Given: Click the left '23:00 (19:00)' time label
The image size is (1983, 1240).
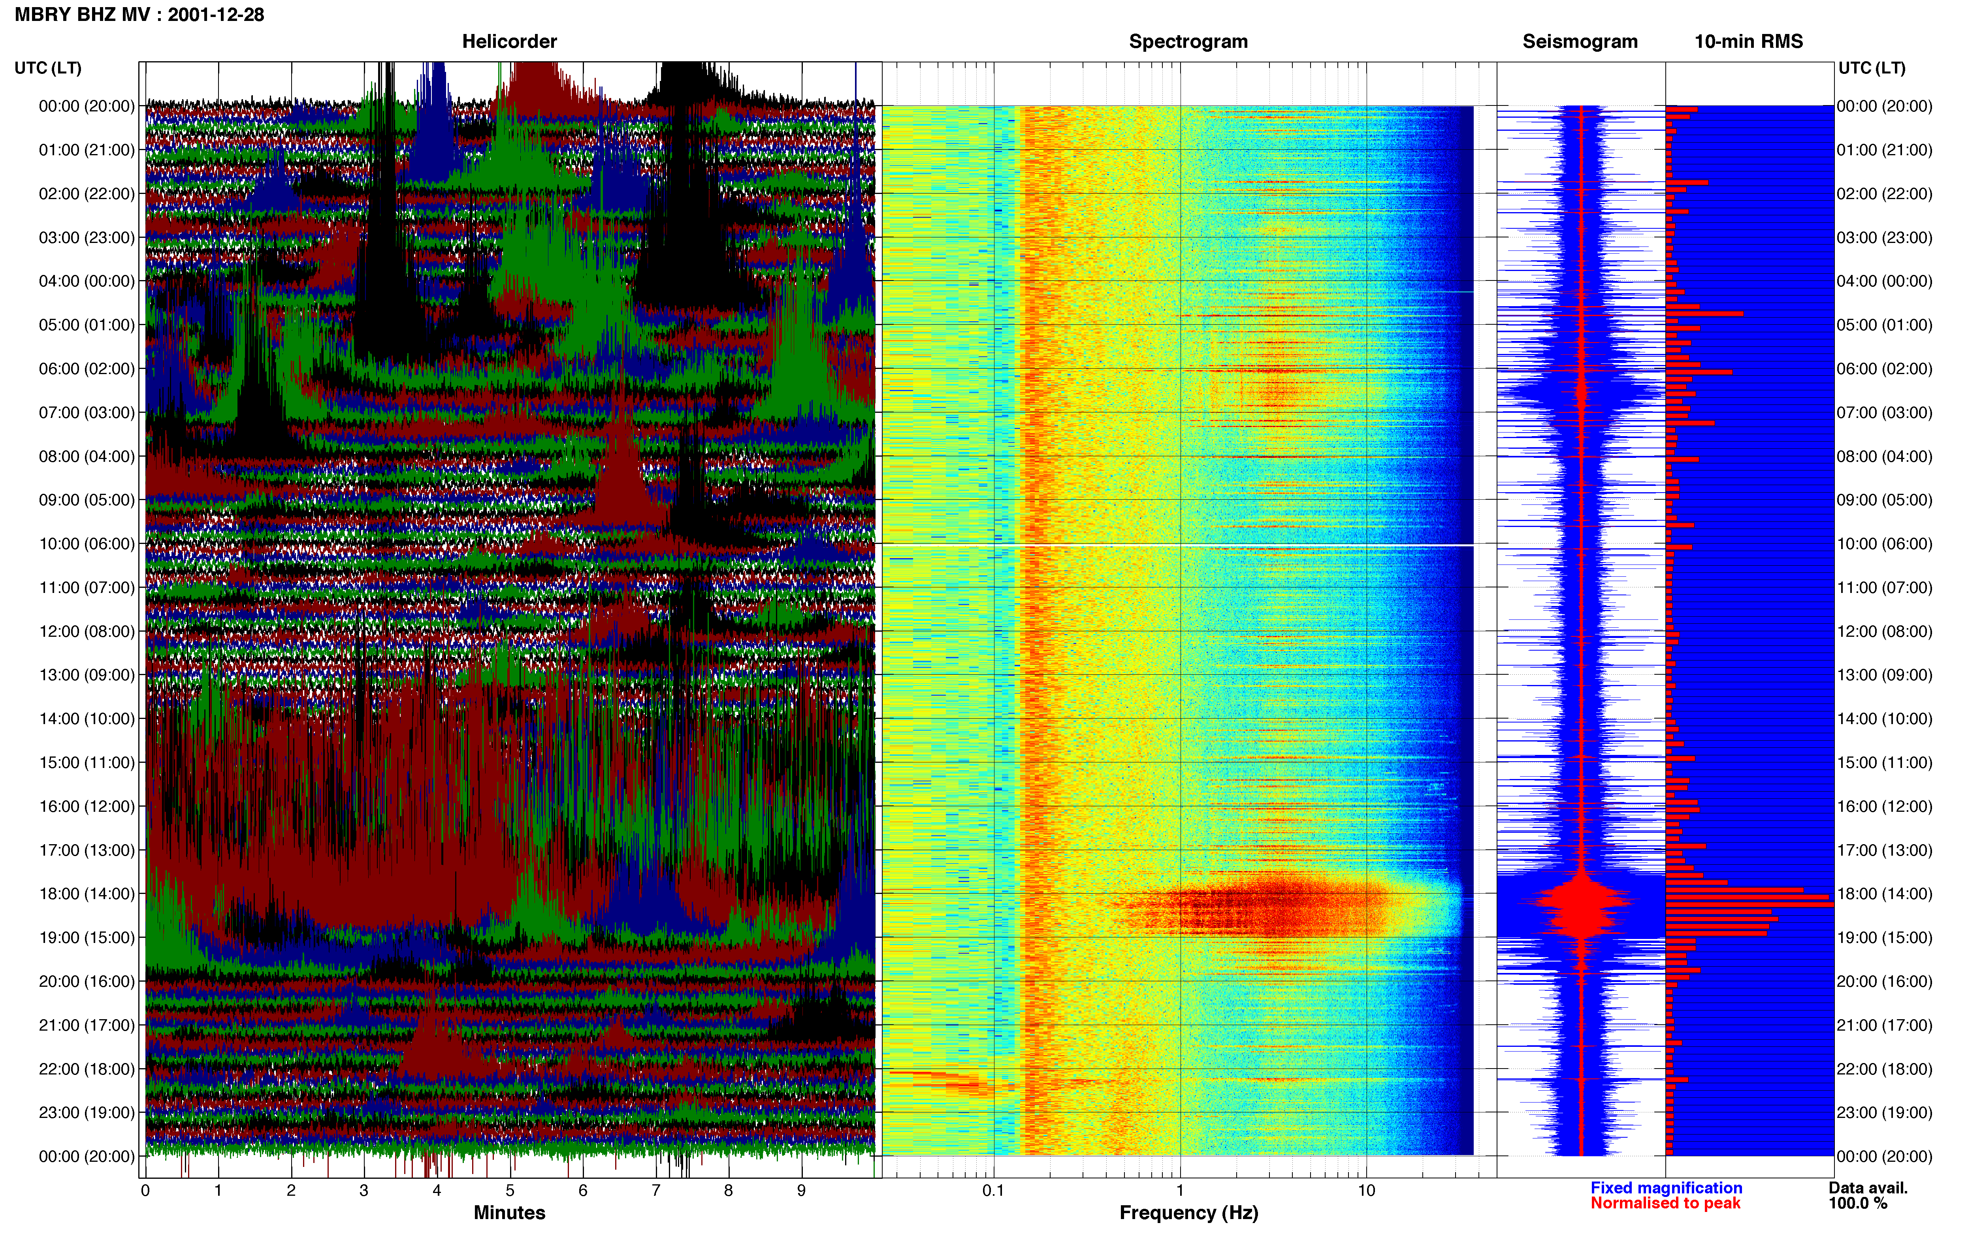Looking at the screenshot, I should [x=87, y=1112].
